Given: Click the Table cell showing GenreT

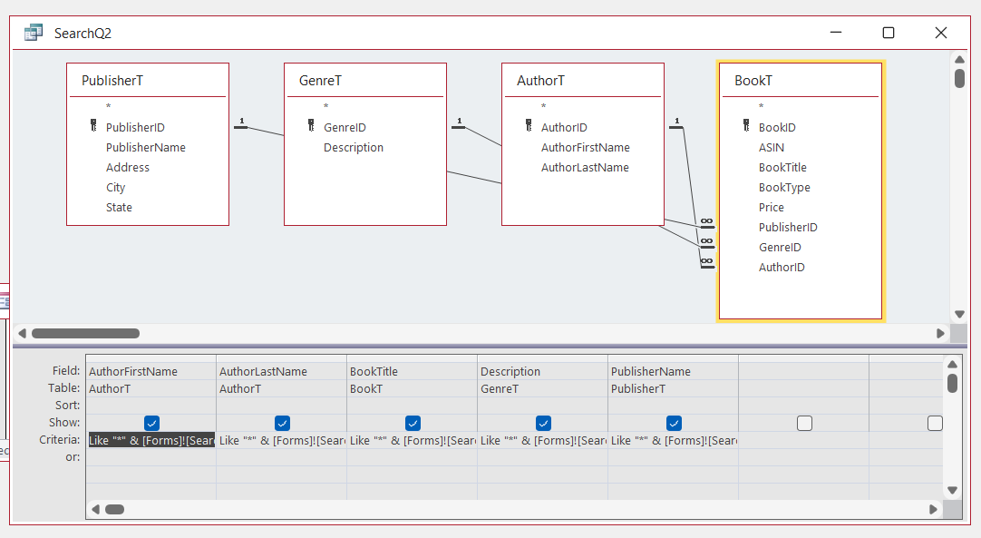Looking at the screenshot, I should pos(542,388).
